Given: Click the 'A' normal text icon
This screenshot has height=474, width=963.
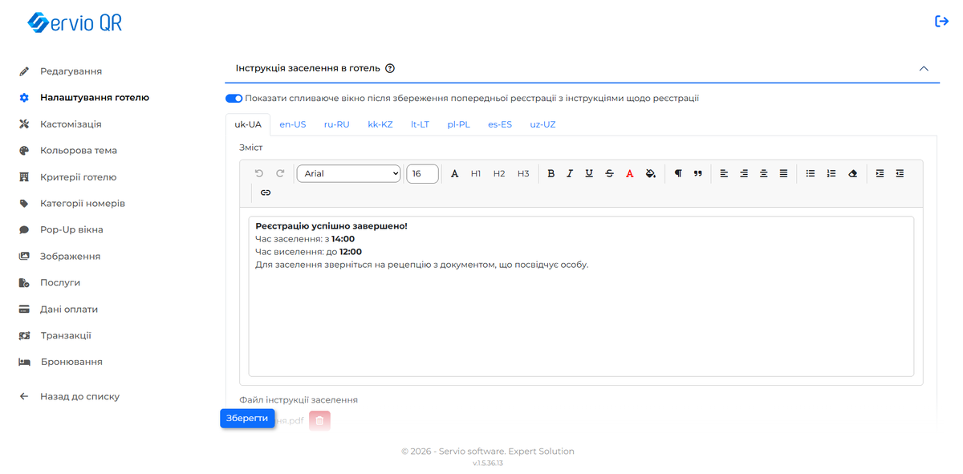Looking at the screenshot, I should point(455,173).
